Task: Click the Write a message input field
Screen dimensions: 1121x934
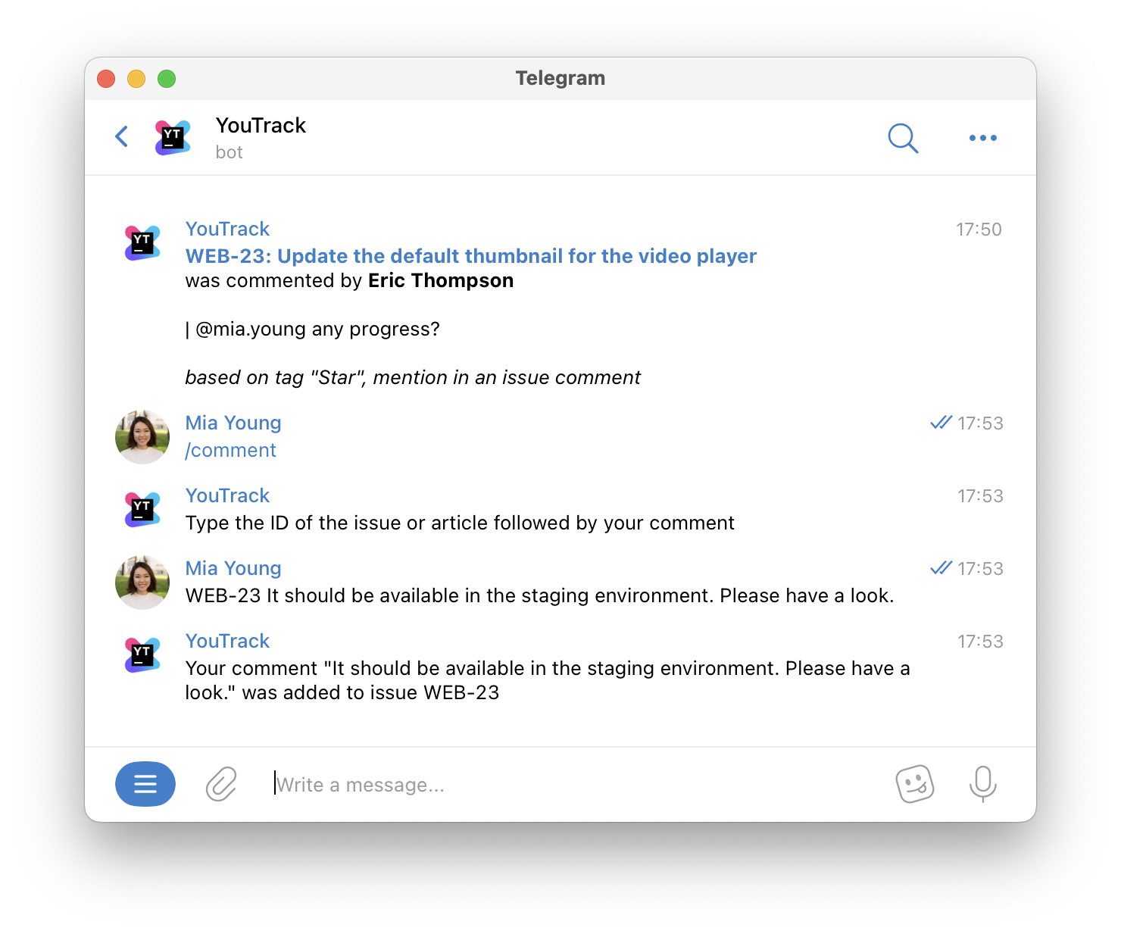Action: [x=454, y=784]
